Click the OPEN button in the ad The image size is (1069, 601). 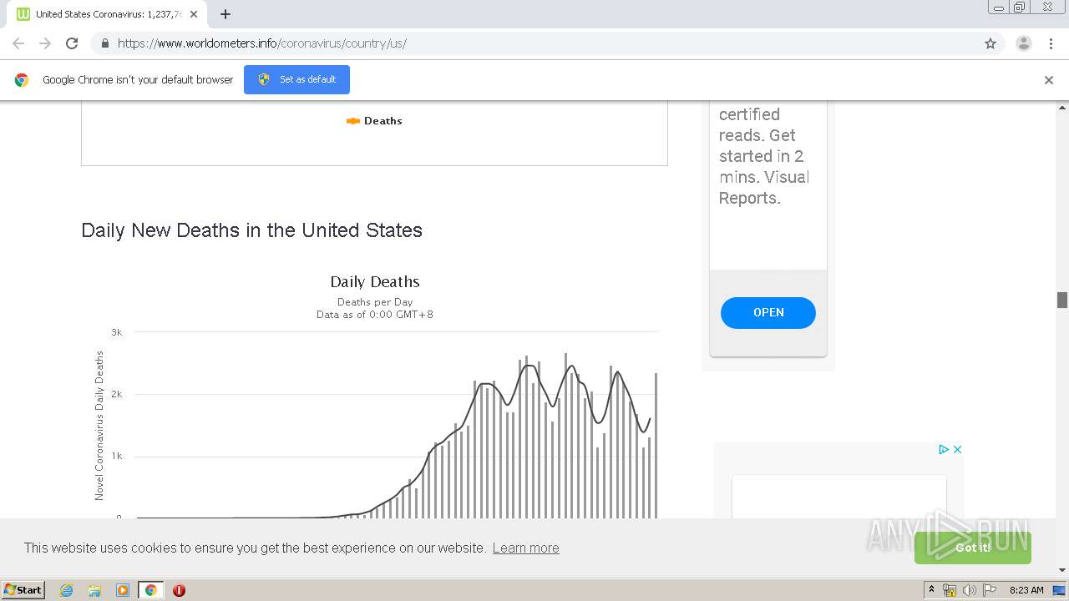coord(768,312)
